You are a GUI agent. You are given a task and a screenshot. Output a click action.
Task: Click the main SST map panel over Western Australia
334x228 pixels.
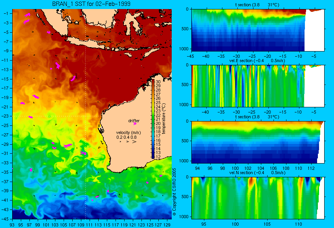[x=92, y=114]
